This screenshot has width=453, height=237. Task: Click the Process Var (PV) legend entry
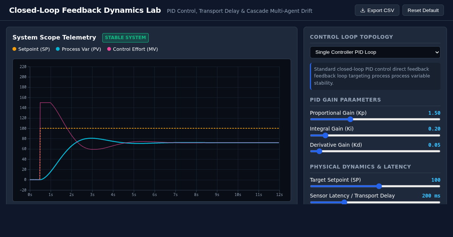point(79,49)
